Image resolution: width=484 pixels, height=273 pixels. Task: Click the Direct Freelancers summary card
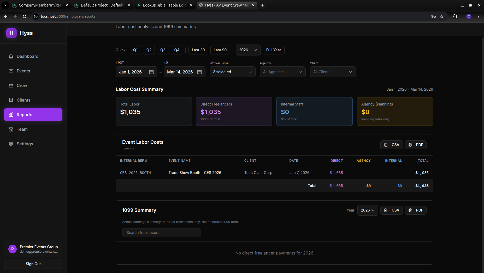pyautogui.click(x=234, y=111)
